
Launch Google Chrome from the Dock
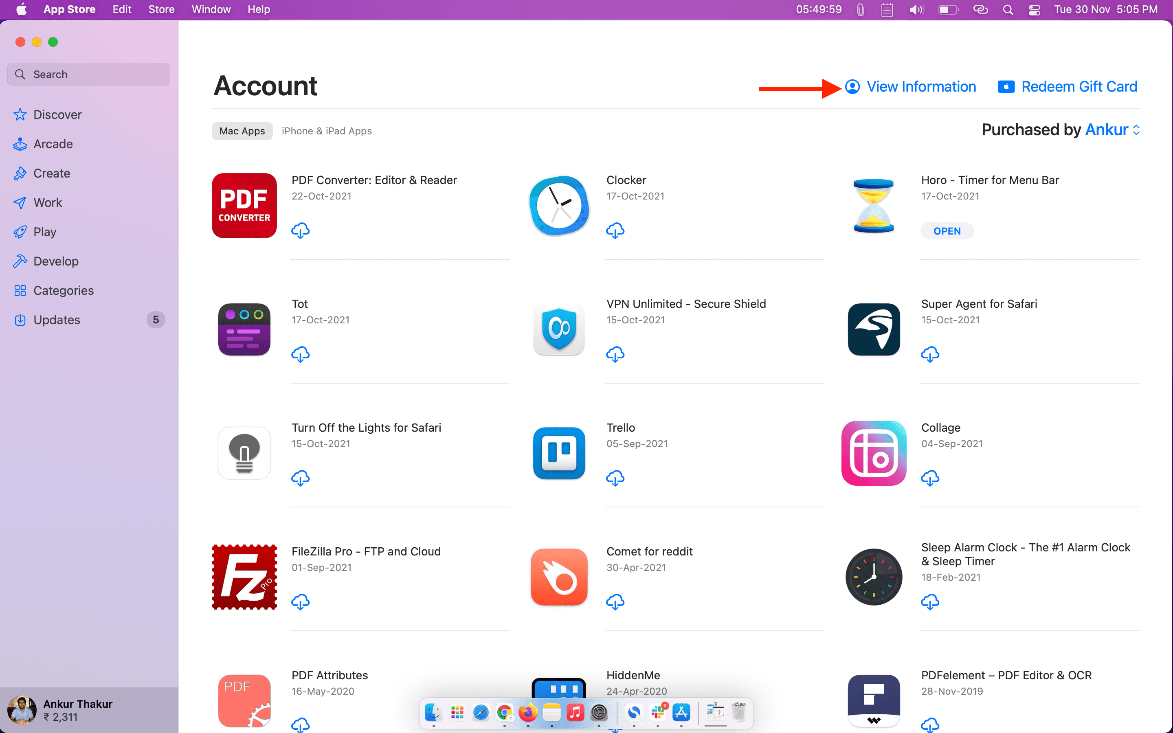point(505,713)
